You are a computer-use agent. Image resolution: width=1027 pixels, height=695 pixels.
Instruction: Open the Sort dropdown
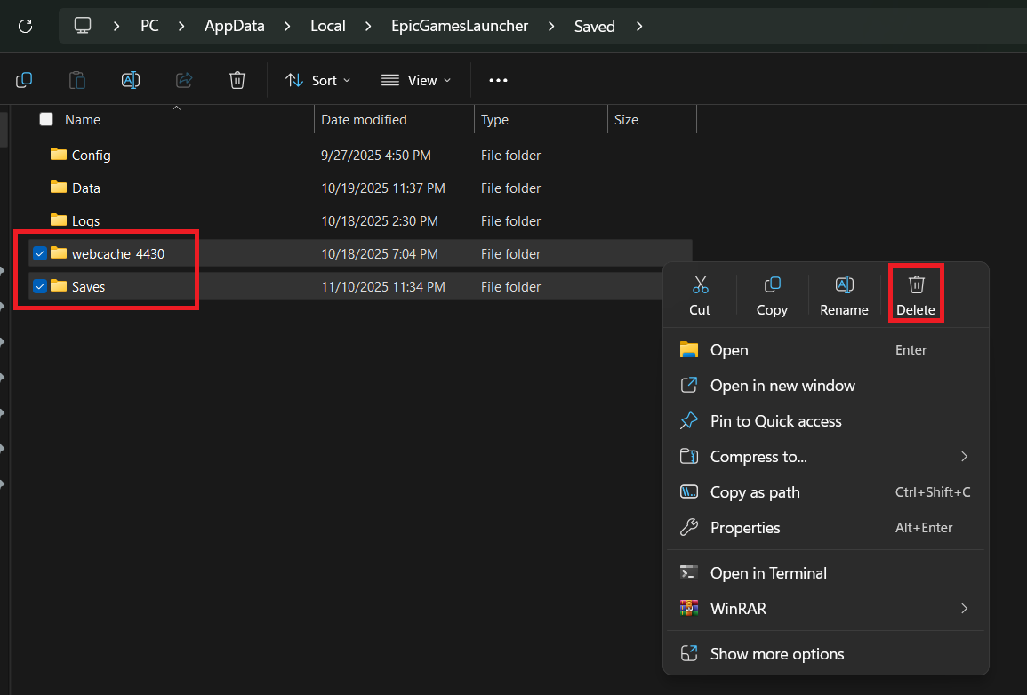(x=317, y=80)
